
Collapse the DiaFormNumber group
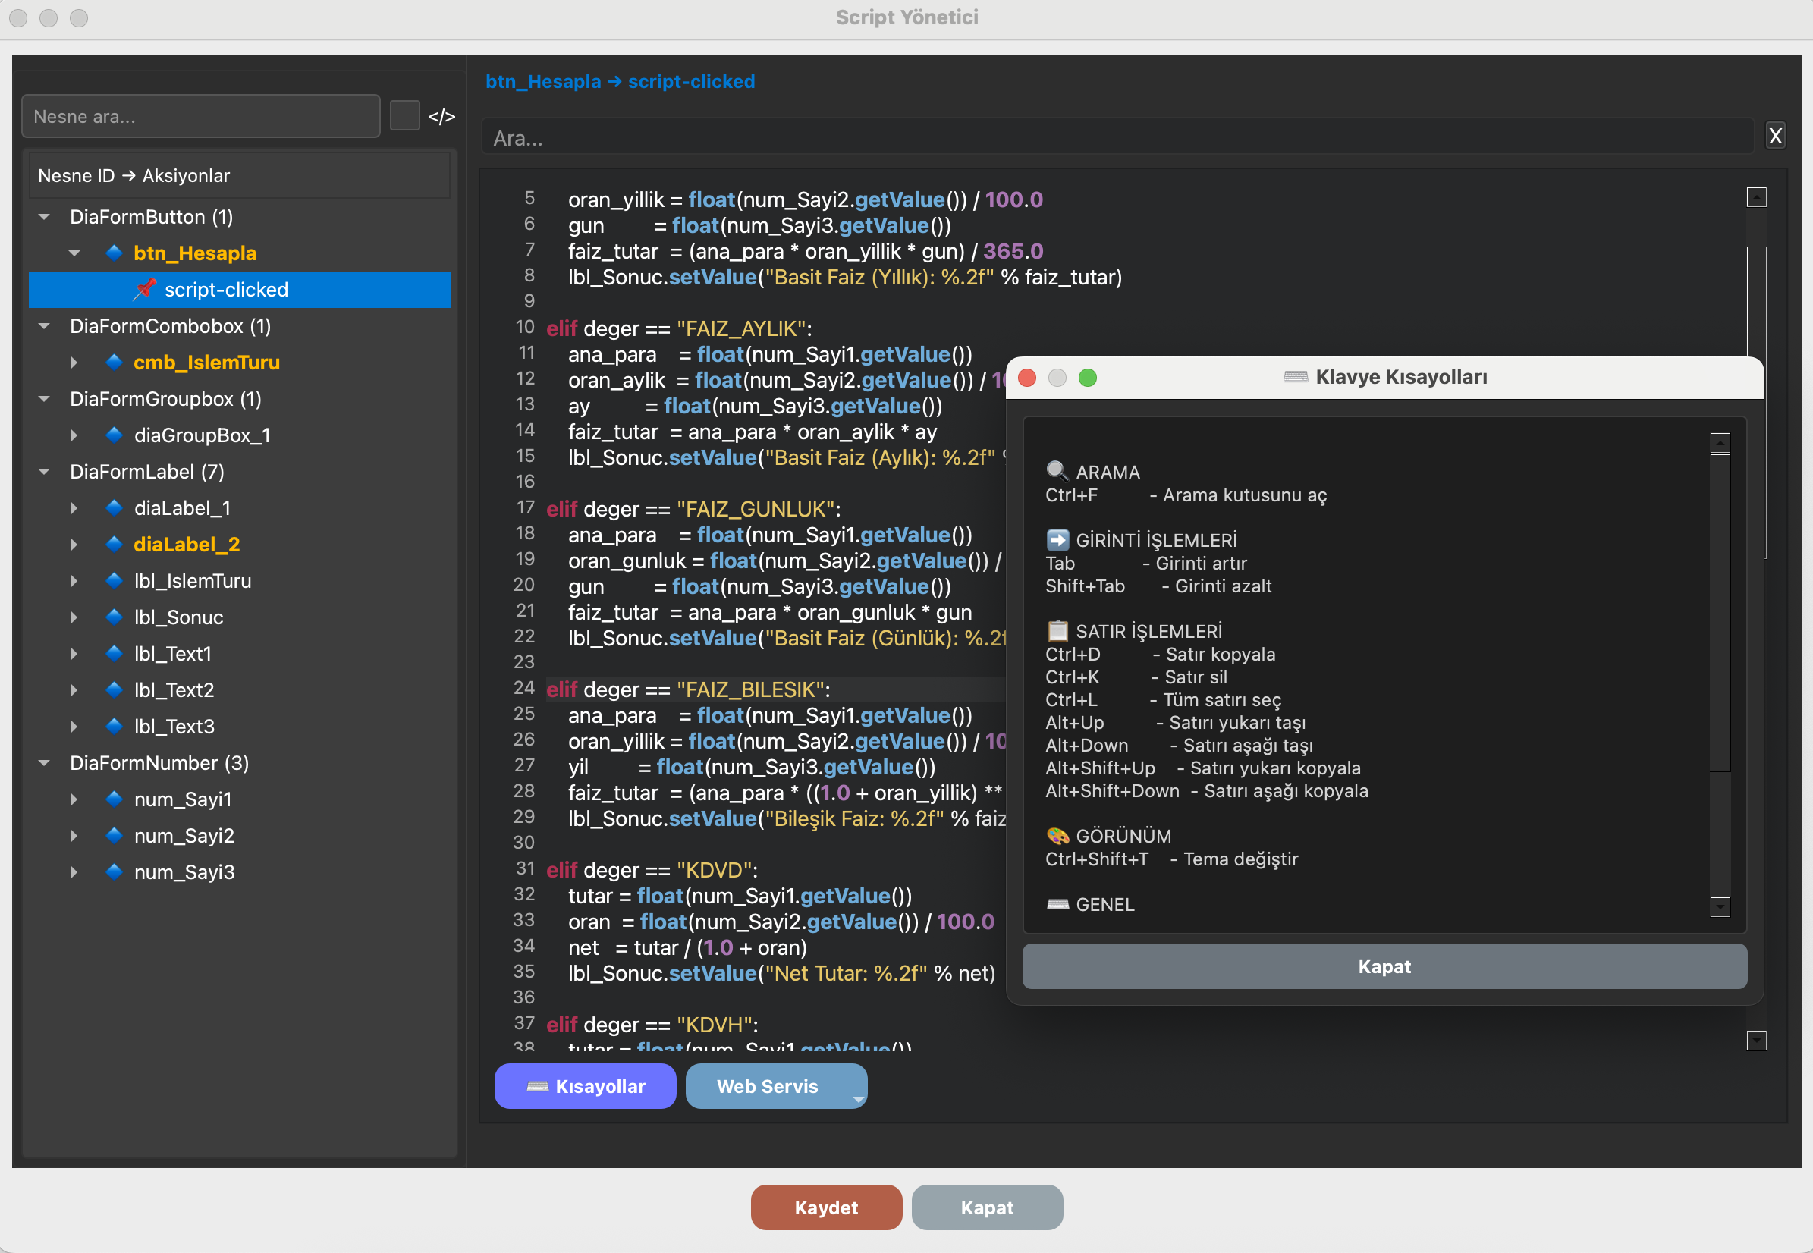click(45, 763)
